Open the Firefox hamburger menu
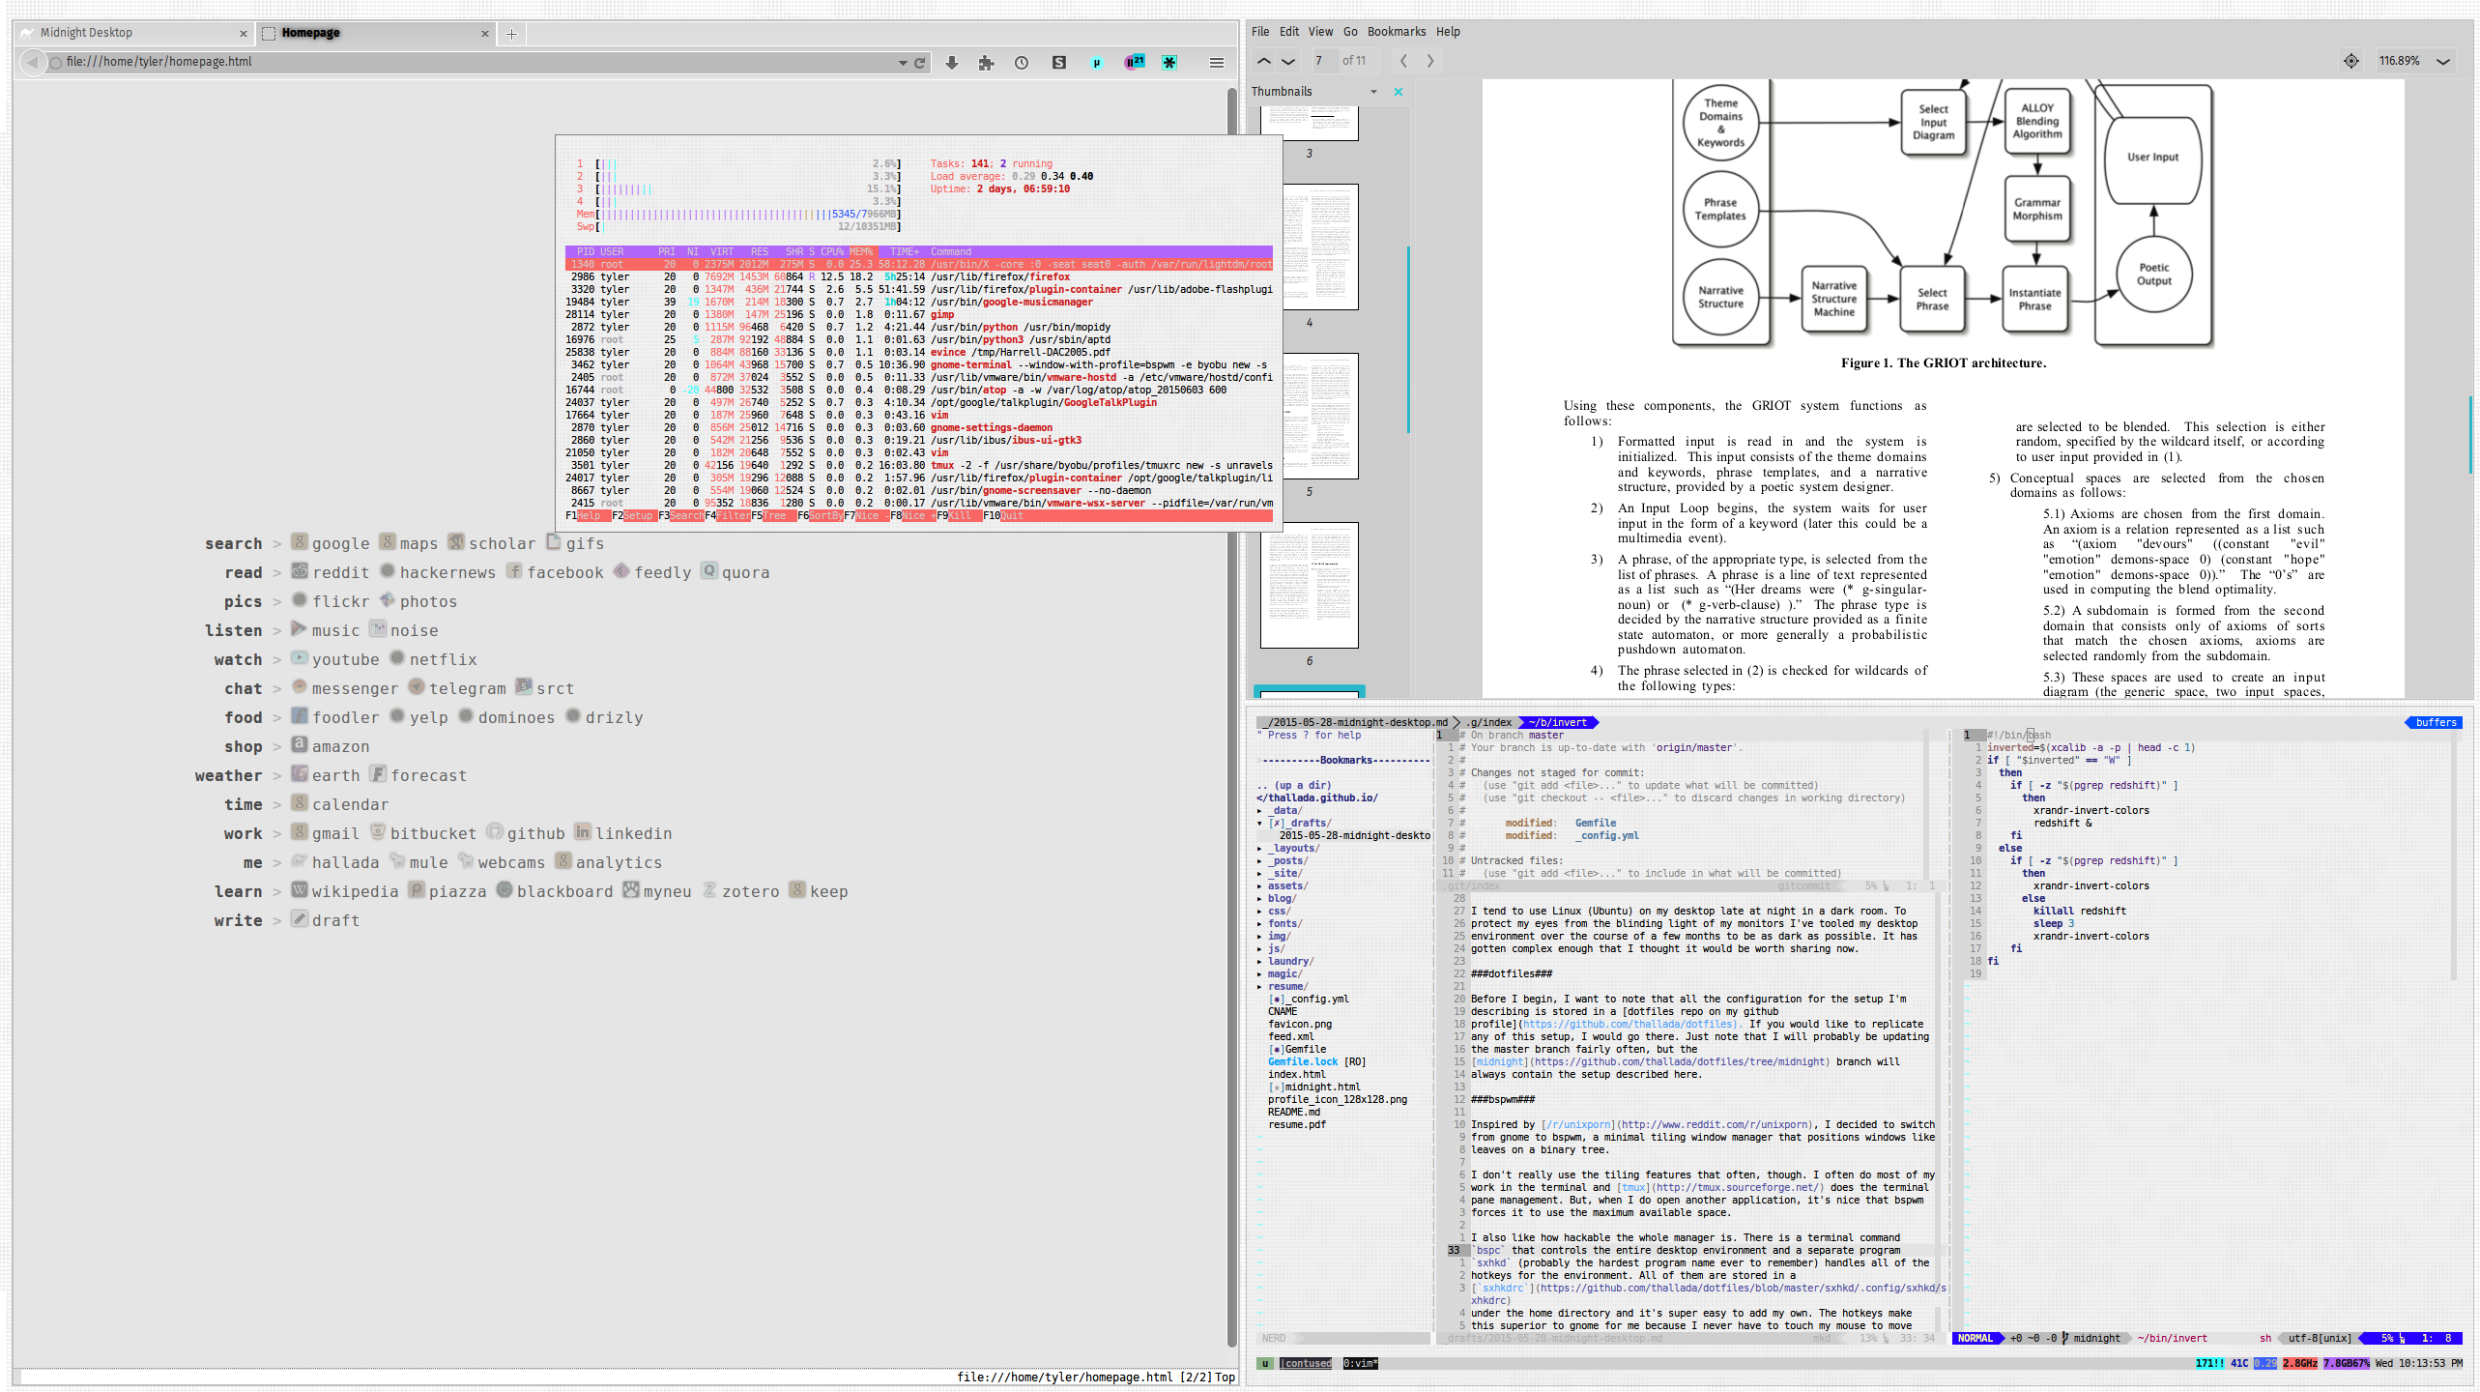 coord(1216,62)
